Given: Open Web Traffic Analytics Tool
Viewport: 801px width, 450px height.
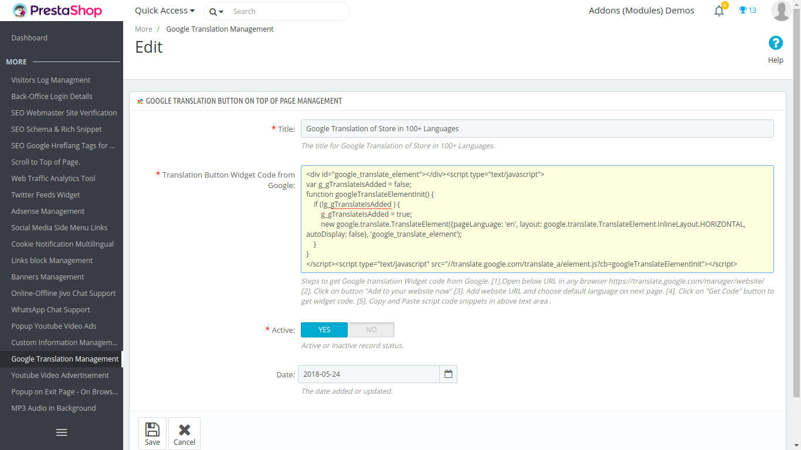Looking at the screenshot, I should click(x=53, y=178).
